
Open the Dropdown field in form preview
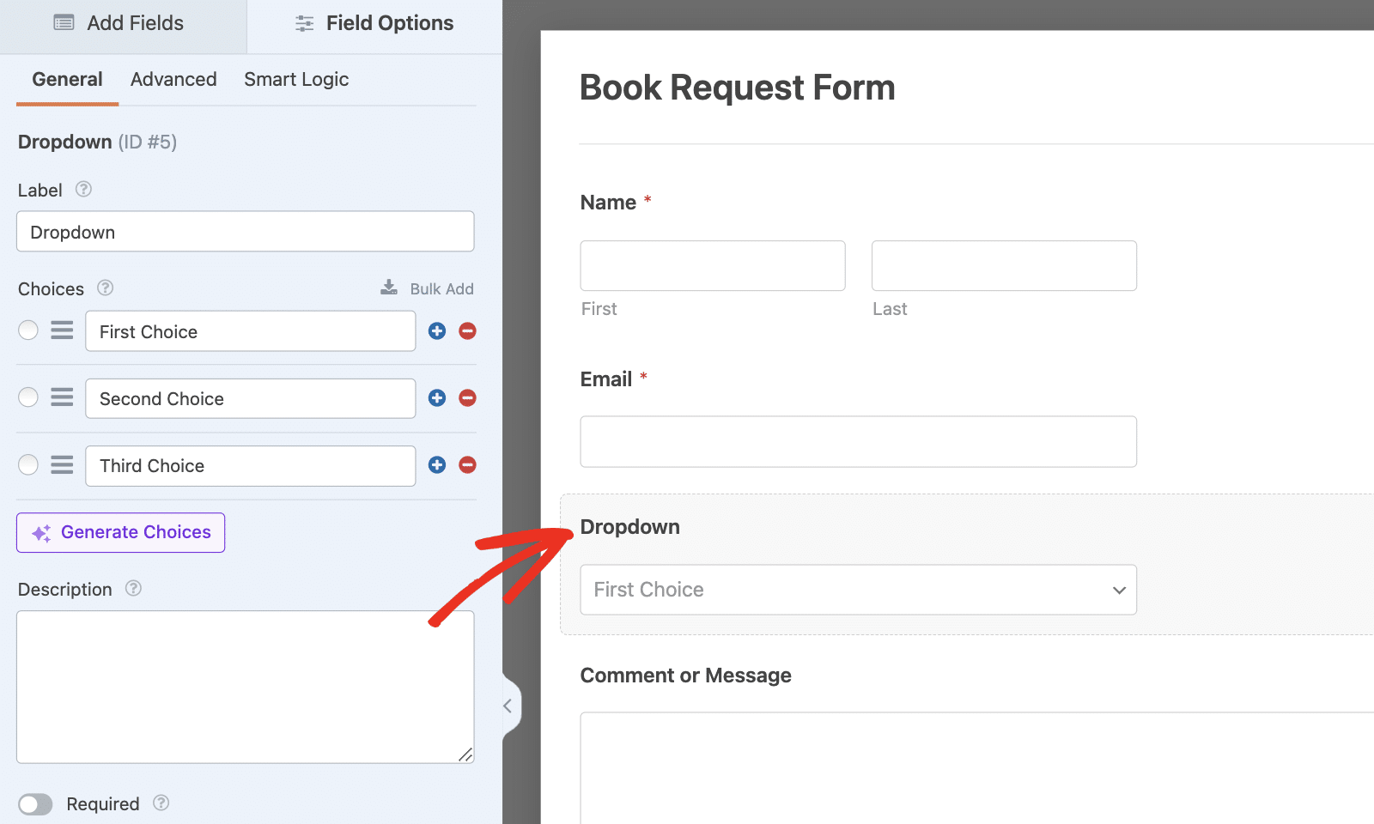point(858,590)
